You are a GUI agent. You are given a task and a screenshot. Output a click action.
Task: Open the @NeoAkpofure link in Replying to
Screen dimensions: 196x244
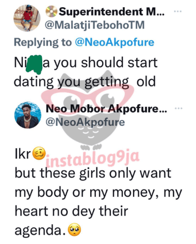[115, 42]
